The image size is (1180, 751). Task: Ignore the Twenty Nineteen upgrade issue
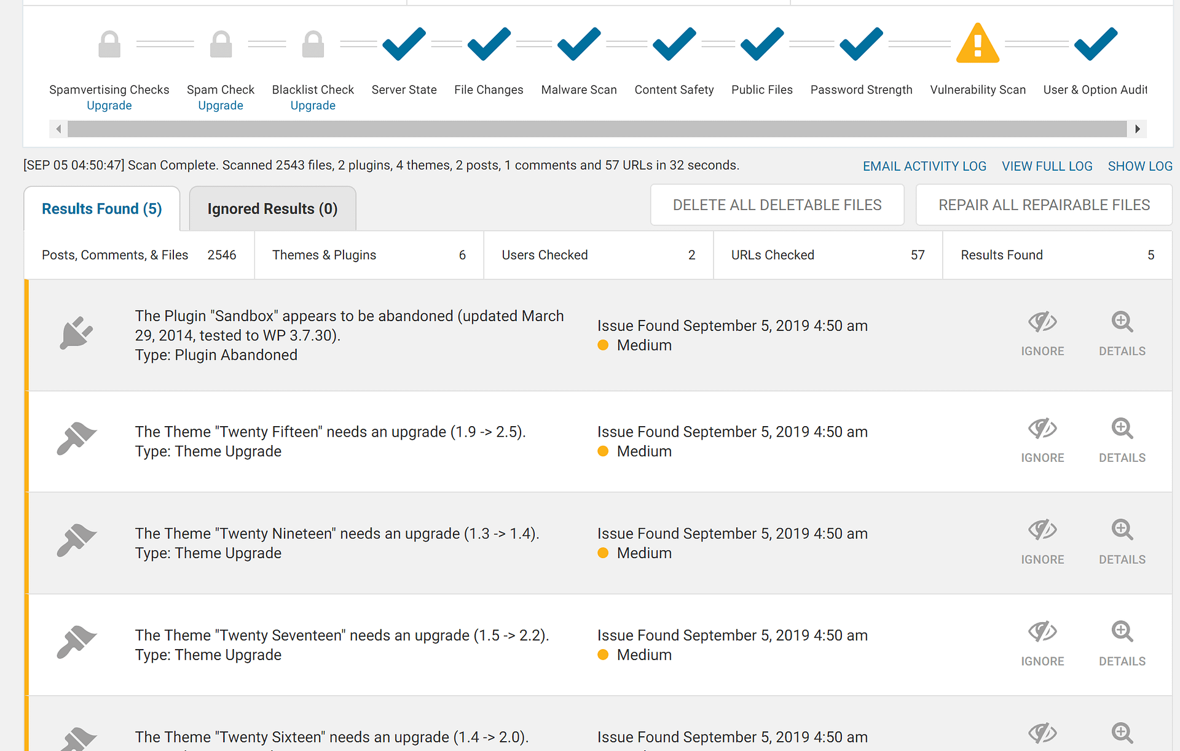pyautogui.click(x=1042, y=542)
